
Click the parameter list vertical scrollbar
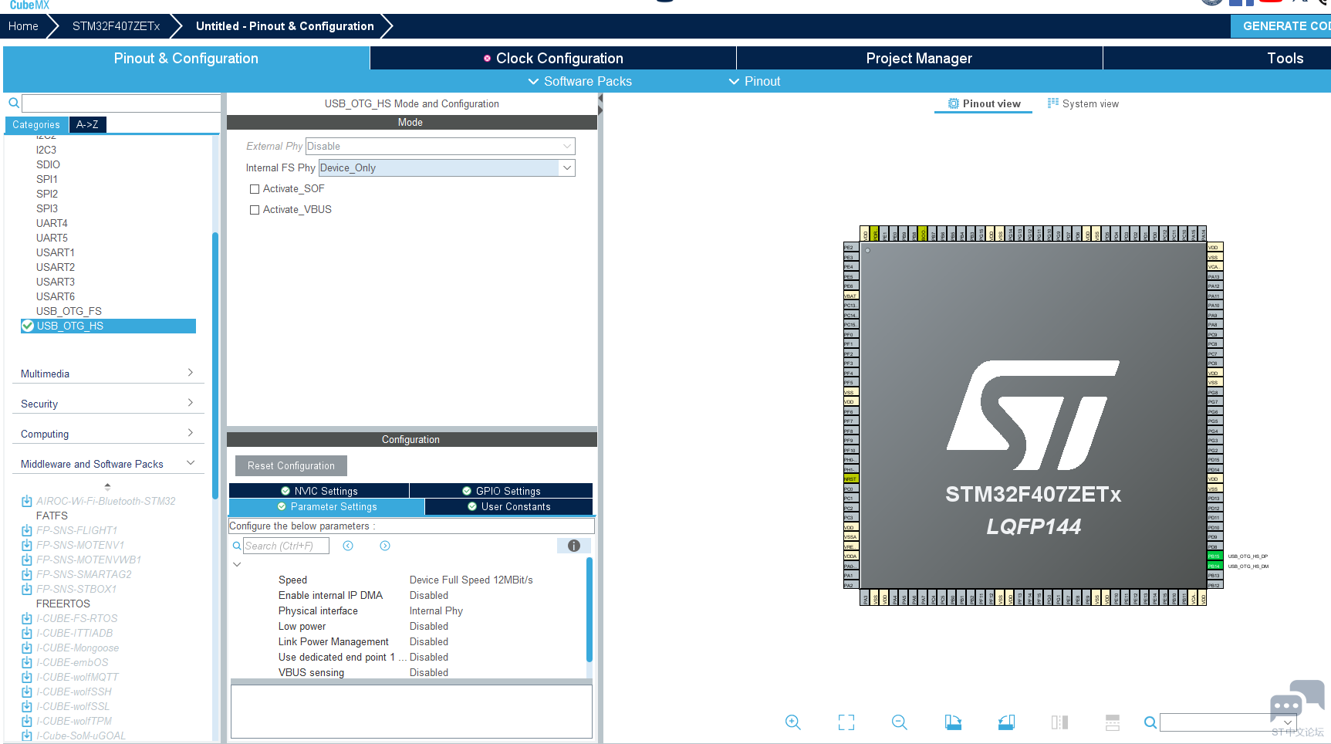pos(589,610)
